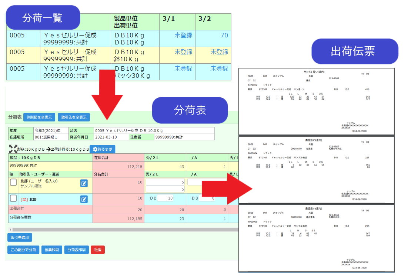Select the top サンプル扱い(道内) shipping slip
Viewport: 408px width, 277px height.
316,101
